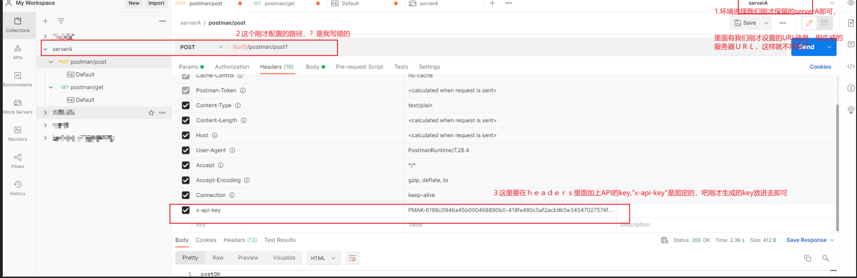Open three-dot menu of highlighted collection
This screenshot has width=857, height=278.
[x=162, y=113]
